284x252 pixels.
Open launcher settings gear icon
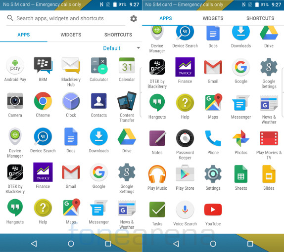[134, 18]
